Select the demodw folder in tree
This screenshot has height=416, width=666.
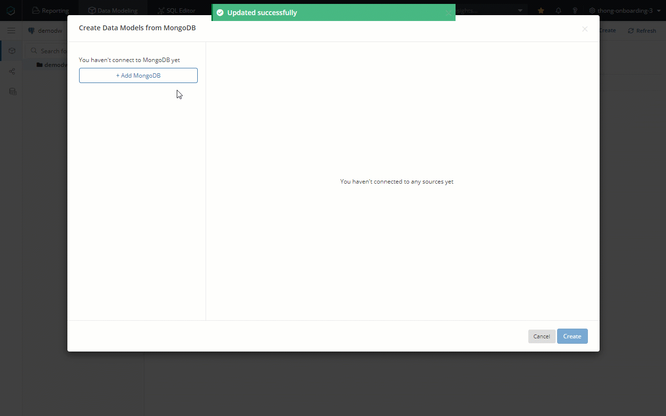pyautogui.click(x=52, y=65)
